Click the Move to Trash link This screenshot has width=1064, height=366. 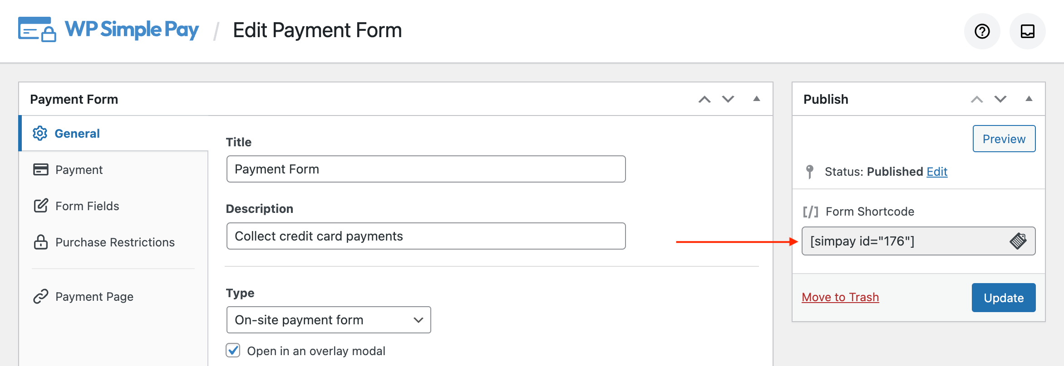coord(840,297)
